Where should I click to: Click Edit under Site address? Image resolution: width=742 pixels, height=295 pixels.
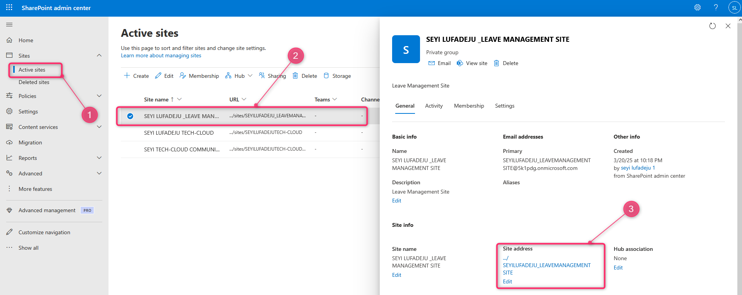point(507,281)
